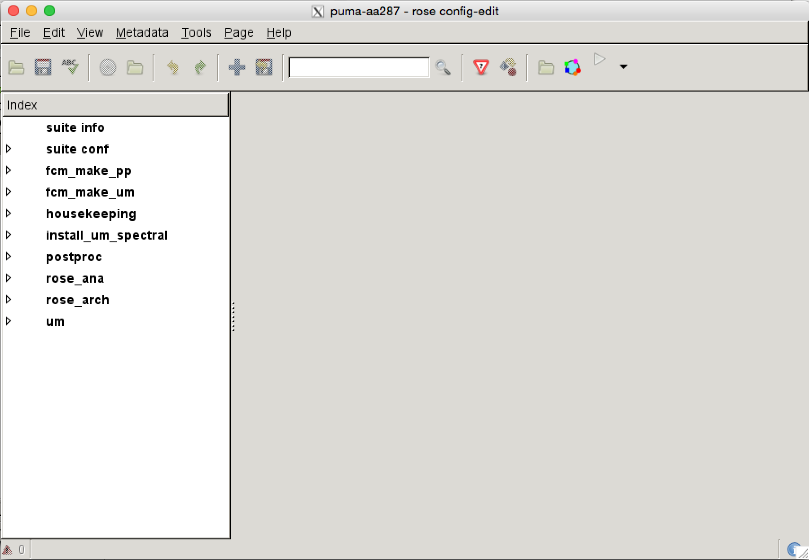
Task: Expand the um node
Action: [x=9, y=321]
